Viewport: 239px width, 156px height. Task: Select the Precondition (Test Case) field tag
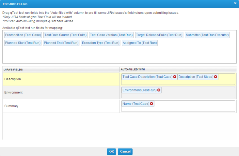(23, 35)
